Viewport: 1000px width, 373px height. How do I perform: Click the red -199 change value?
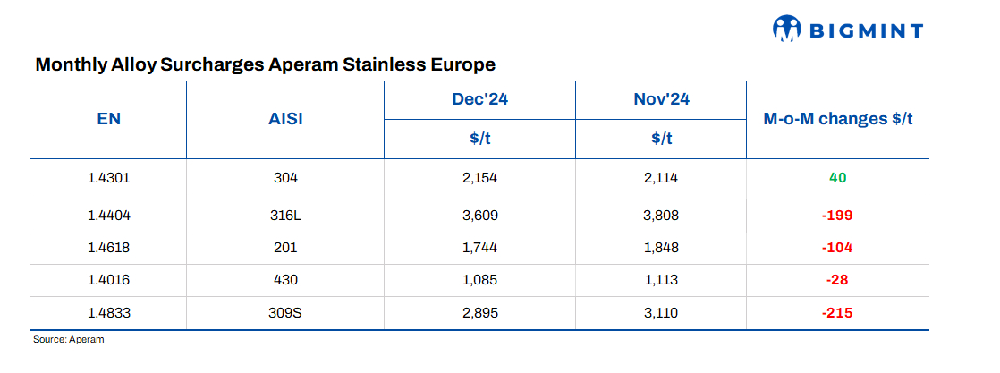[837, 216]
